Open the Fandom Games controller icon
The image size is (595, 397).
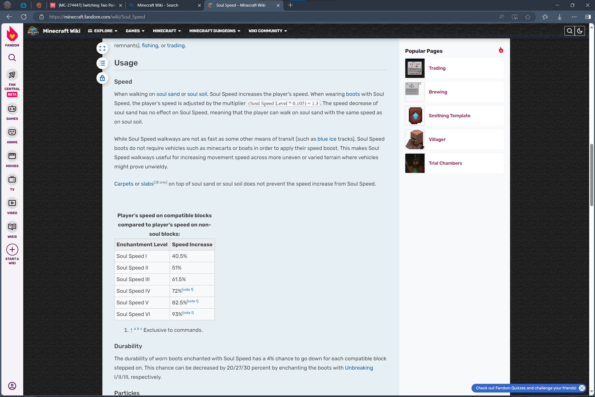point(12,109)
